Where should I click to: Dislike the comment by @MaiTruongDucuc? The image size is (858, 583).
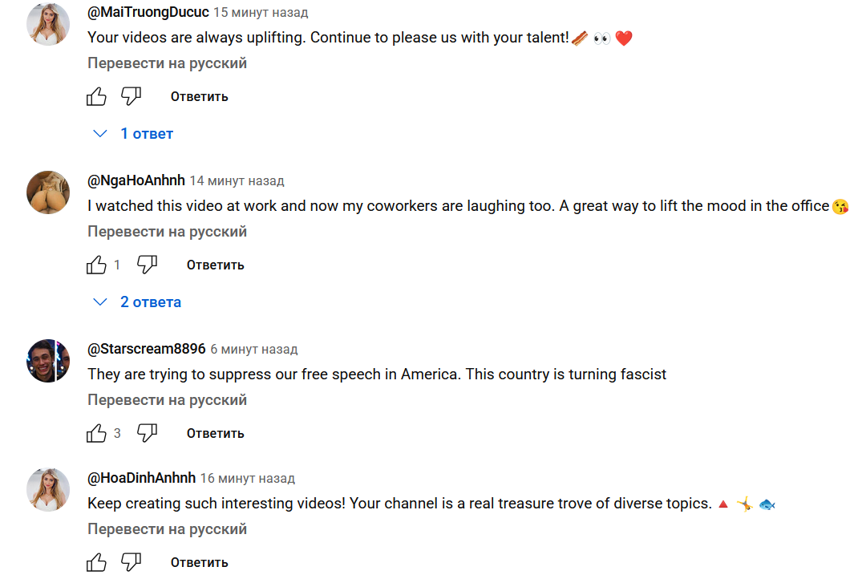pos(131,97)
